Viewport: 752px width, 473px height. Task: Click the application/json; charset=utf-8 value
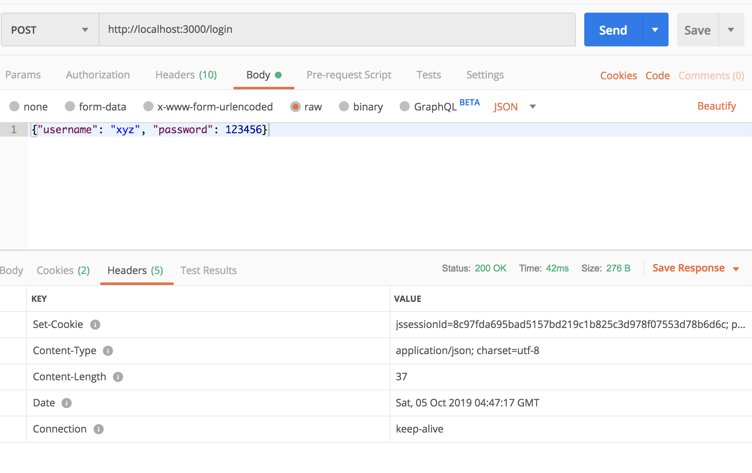pyautogui.click(x=467, y=351)
